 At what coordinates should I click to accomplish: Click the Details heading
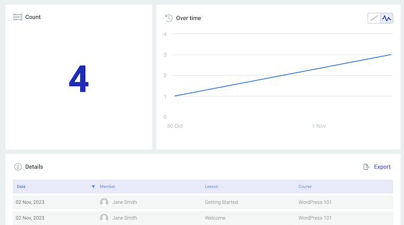pos(34,167)
